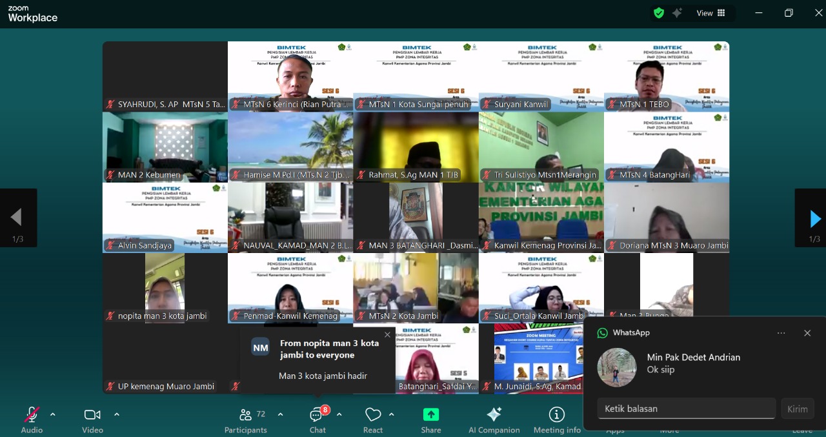The image size is (826, 437).
Task: Open the Chat panel with 8 unread messages
Action: click(317, 415)
